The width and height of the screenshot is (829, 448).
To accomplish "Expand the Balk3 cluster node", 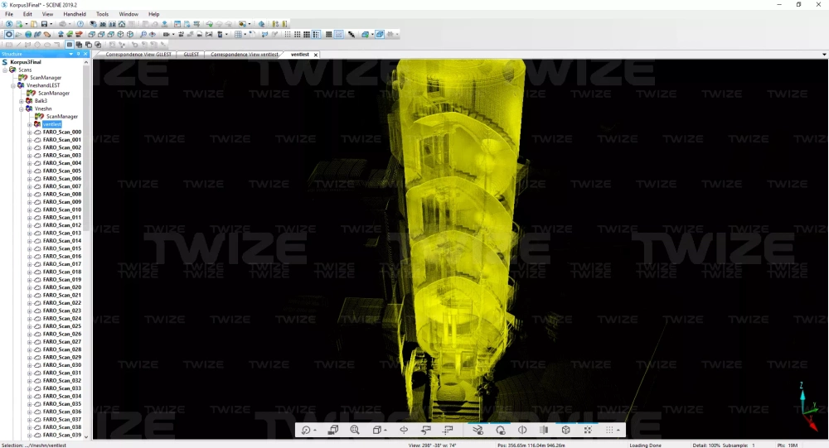I will click(x=22, y=101).
